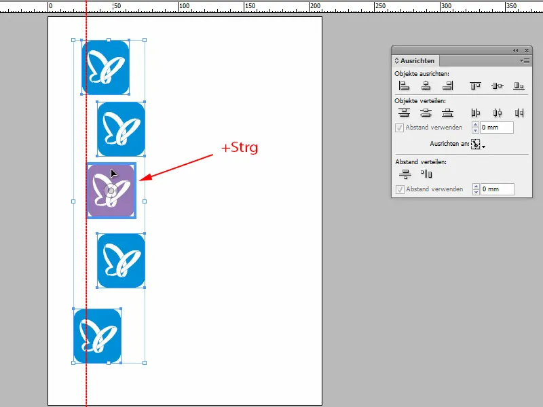Distribute left edges in Objekte verteilen
The image size is (543, 407).
tap(476, 113)
